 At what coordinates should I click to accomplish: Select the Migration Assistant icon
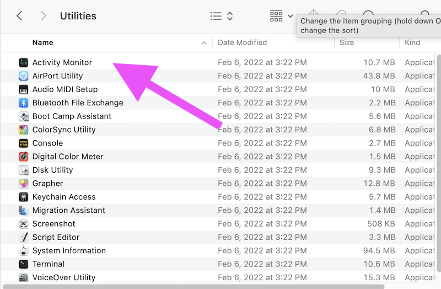coord(23,211)
